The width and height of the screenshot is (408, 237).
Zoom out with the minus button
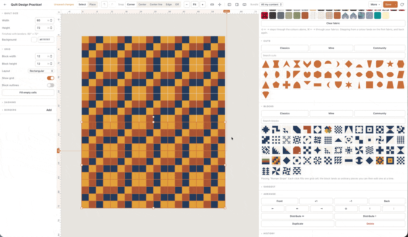(x=187, y=5)
